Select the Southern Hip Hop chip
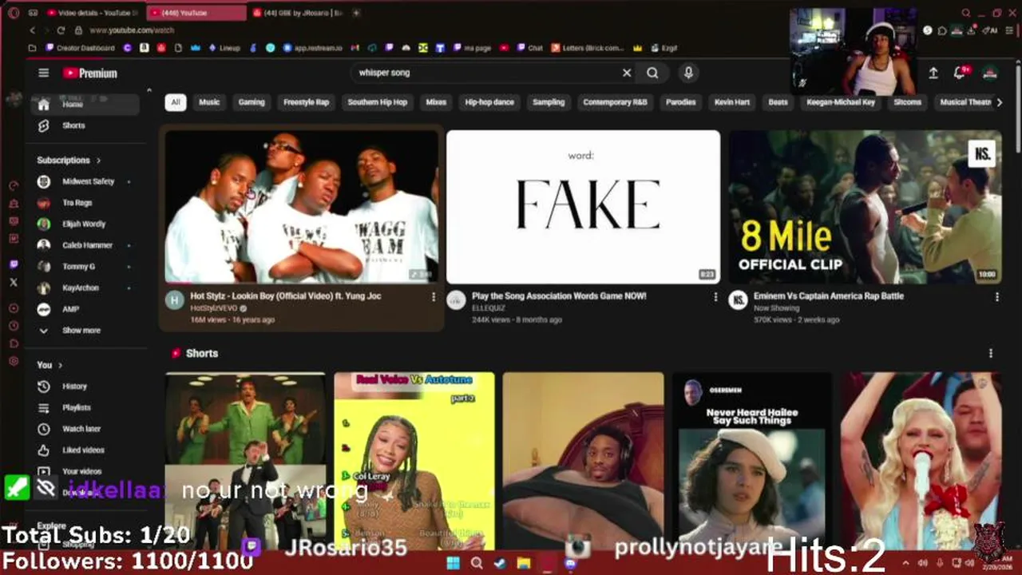1022x575 pixels. click(x=377, y=102)
